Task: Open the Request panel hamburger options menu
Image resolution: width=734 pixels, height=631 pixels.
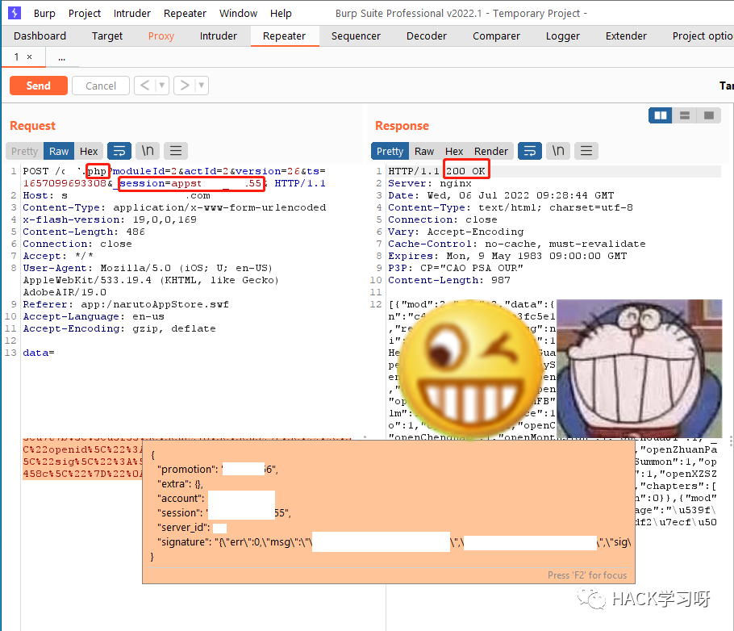Action: (x=176, y=151)
